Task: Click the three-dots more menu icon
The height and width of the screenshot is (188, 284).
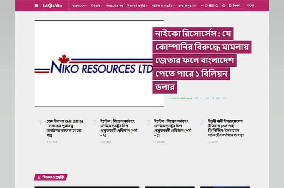Action: pos(203,6)
